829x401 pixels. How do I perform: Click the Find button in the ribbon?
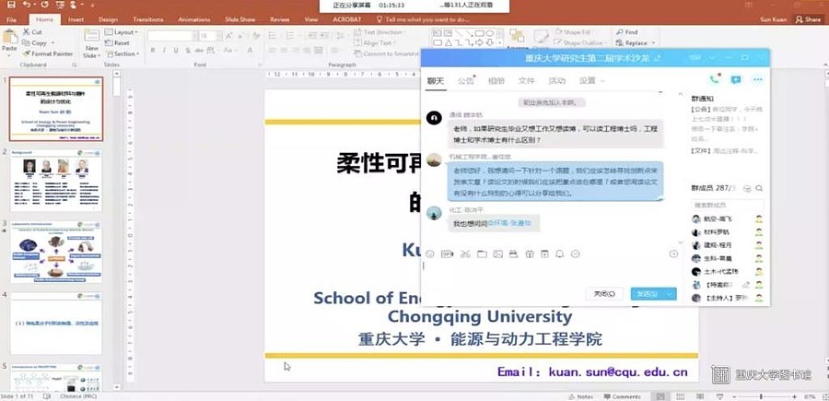point(627,32)
